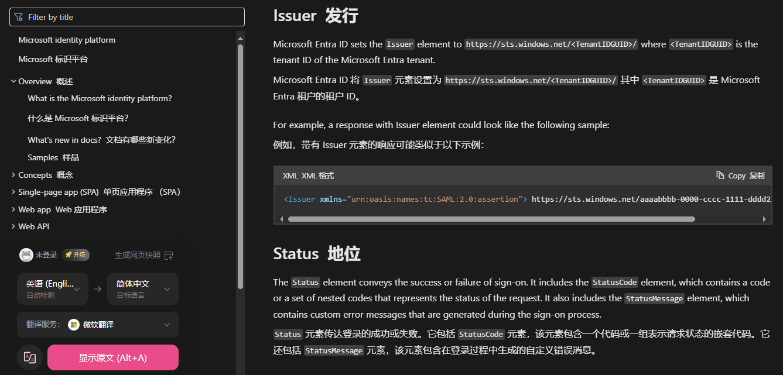Click the 升级 upgrade rocket badge

click(76, 254)
